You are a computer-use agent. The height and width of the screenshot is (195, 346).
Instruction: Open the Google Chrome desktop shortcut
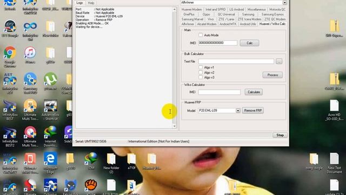(x=10, y=56)
